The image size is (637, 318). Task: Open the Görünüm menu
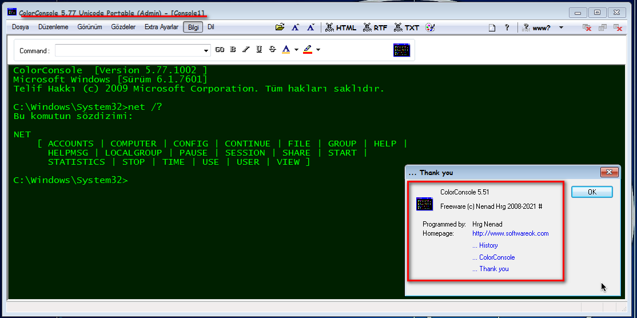pyautogui.click(x=90, y=27)
